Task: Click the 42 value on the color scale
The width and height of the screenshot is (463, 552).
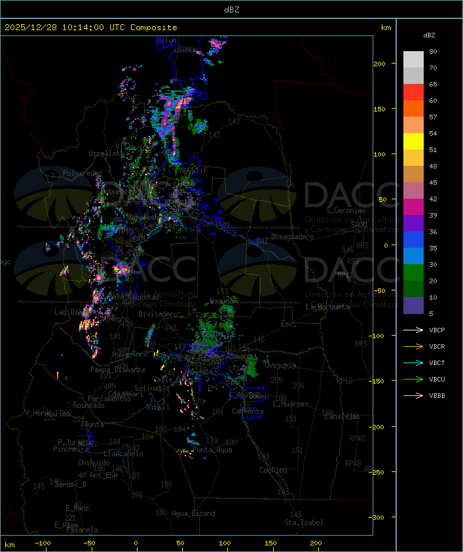Action: click(433, 199)
